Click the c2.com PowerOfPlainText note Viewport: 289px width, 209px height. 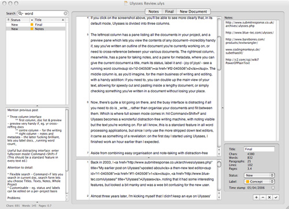click(242, 61)
